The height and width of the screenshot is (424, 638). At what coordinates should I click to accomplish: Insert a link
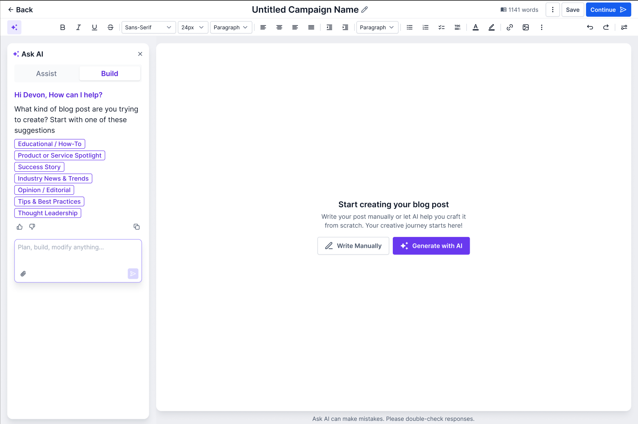click(x=510, y=27)
